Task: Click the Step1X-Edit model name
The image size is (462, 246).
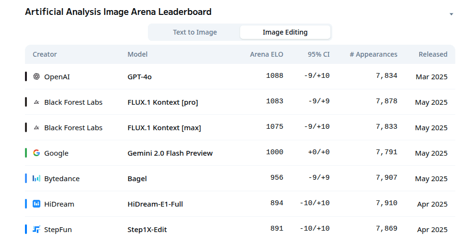Action: pos(147,230)
